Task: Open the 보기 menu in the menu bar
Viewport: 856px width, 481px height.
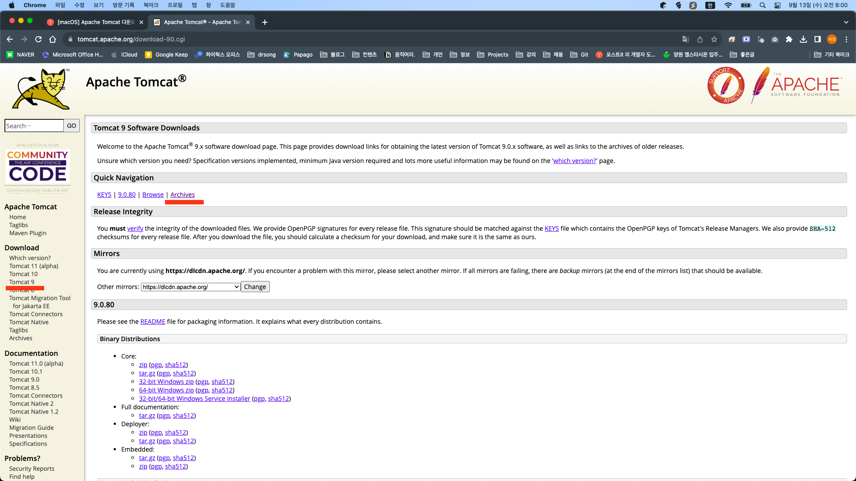Action: [99, 5]
